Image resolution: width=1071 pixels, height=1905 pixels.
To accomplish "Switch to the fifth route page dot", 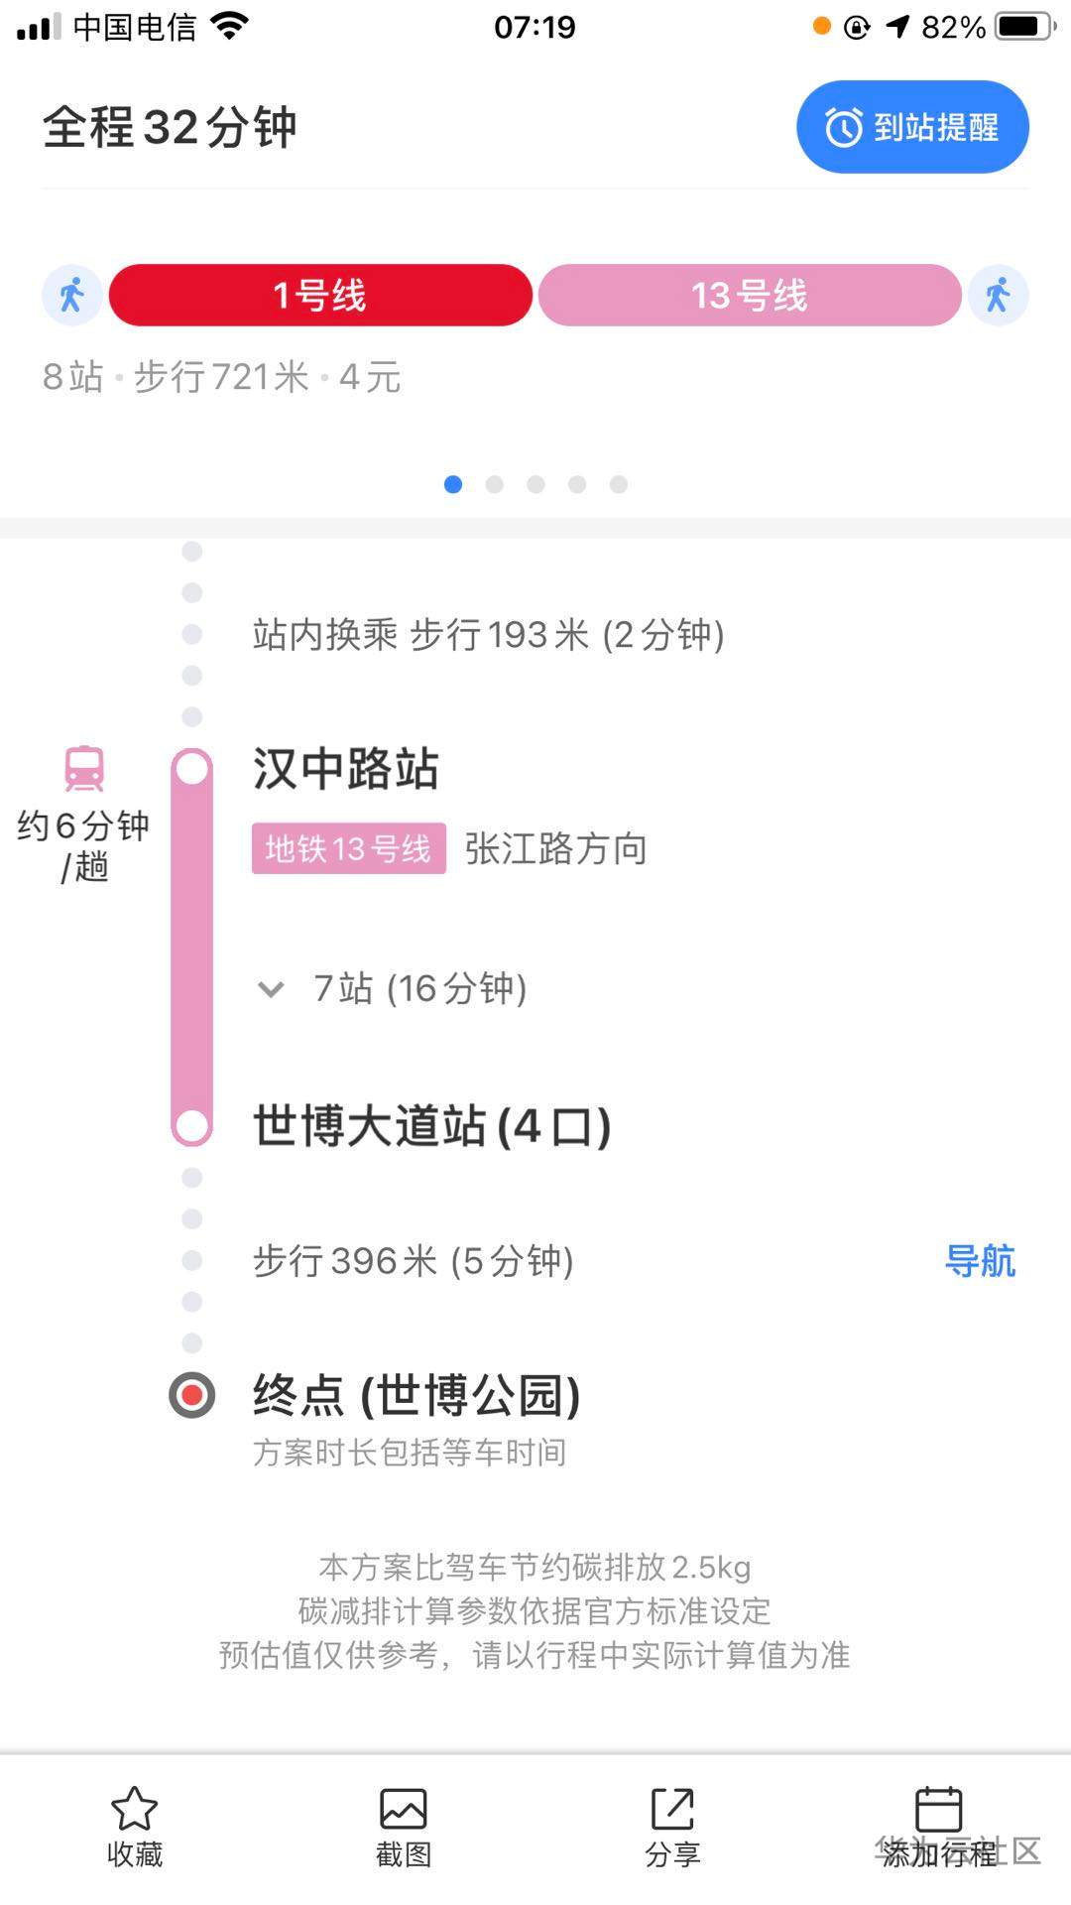I will click(619, 484).
